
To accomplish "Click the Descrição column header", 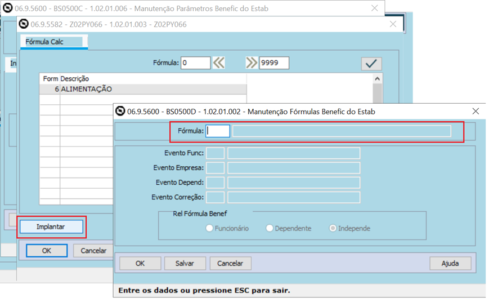I will tap(75, 78).
